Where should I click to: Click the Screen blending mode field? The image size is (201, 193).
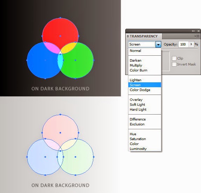[142, 44]
